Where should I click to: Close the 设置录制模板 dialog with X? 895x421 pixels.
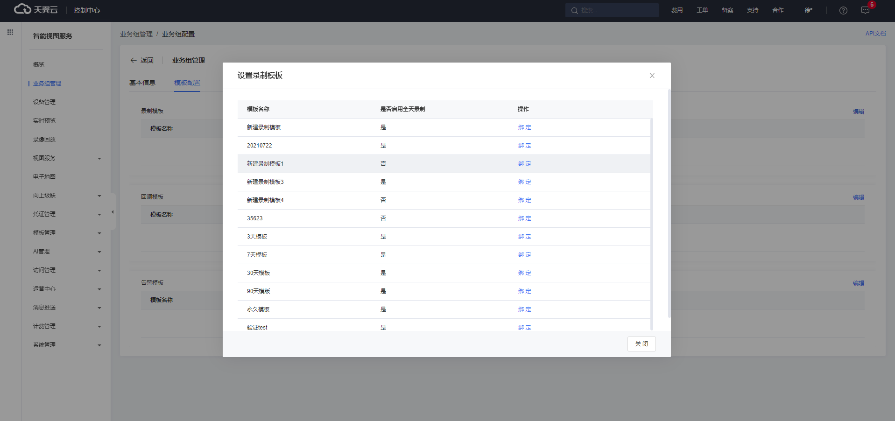tap(652, 76)
